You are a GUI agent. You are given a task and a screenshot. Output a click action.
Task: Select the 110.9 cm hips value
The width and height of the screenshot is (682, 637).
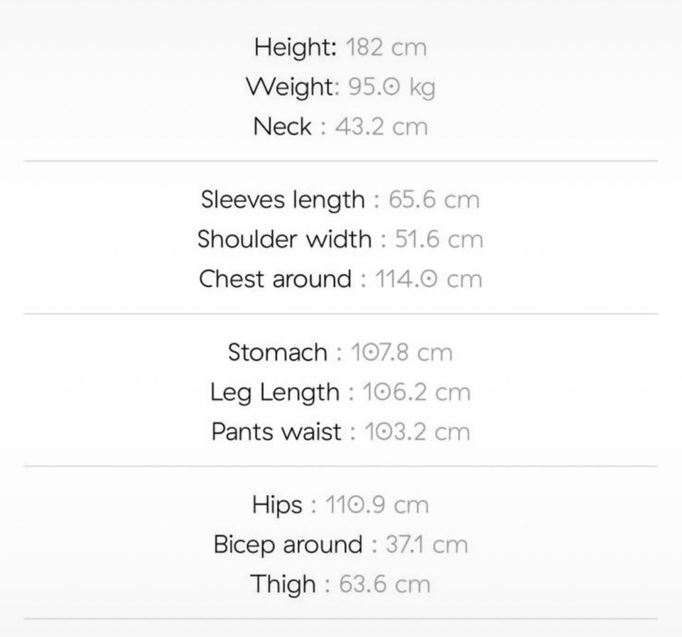coord(377,505)
